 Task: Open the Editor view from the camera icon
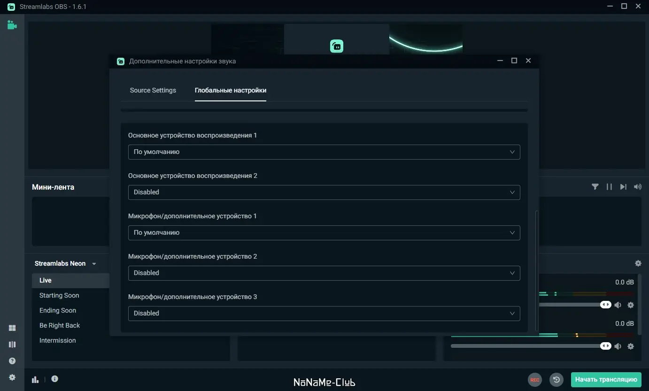tap(12, 25)
